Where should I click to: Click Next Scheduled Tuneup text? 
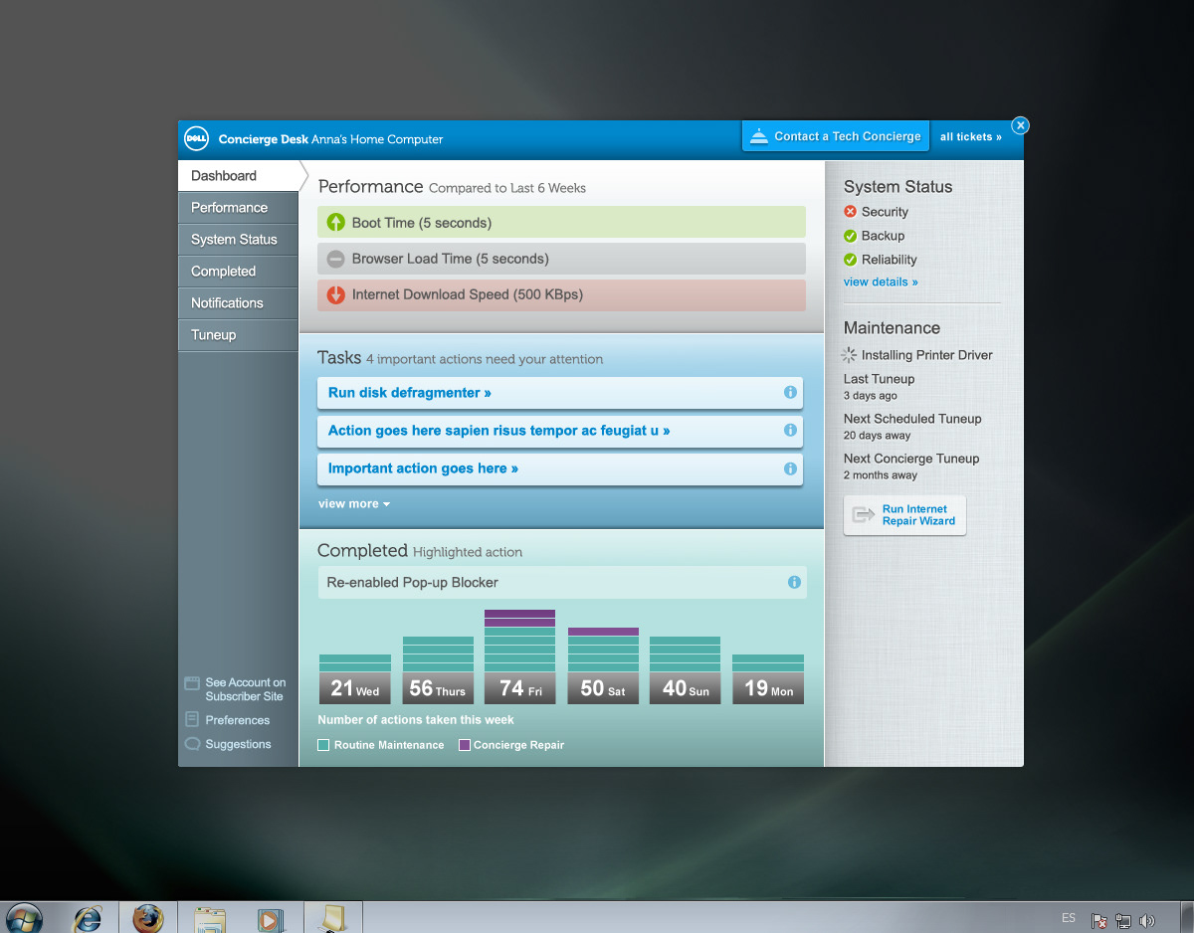click(912, 419)
